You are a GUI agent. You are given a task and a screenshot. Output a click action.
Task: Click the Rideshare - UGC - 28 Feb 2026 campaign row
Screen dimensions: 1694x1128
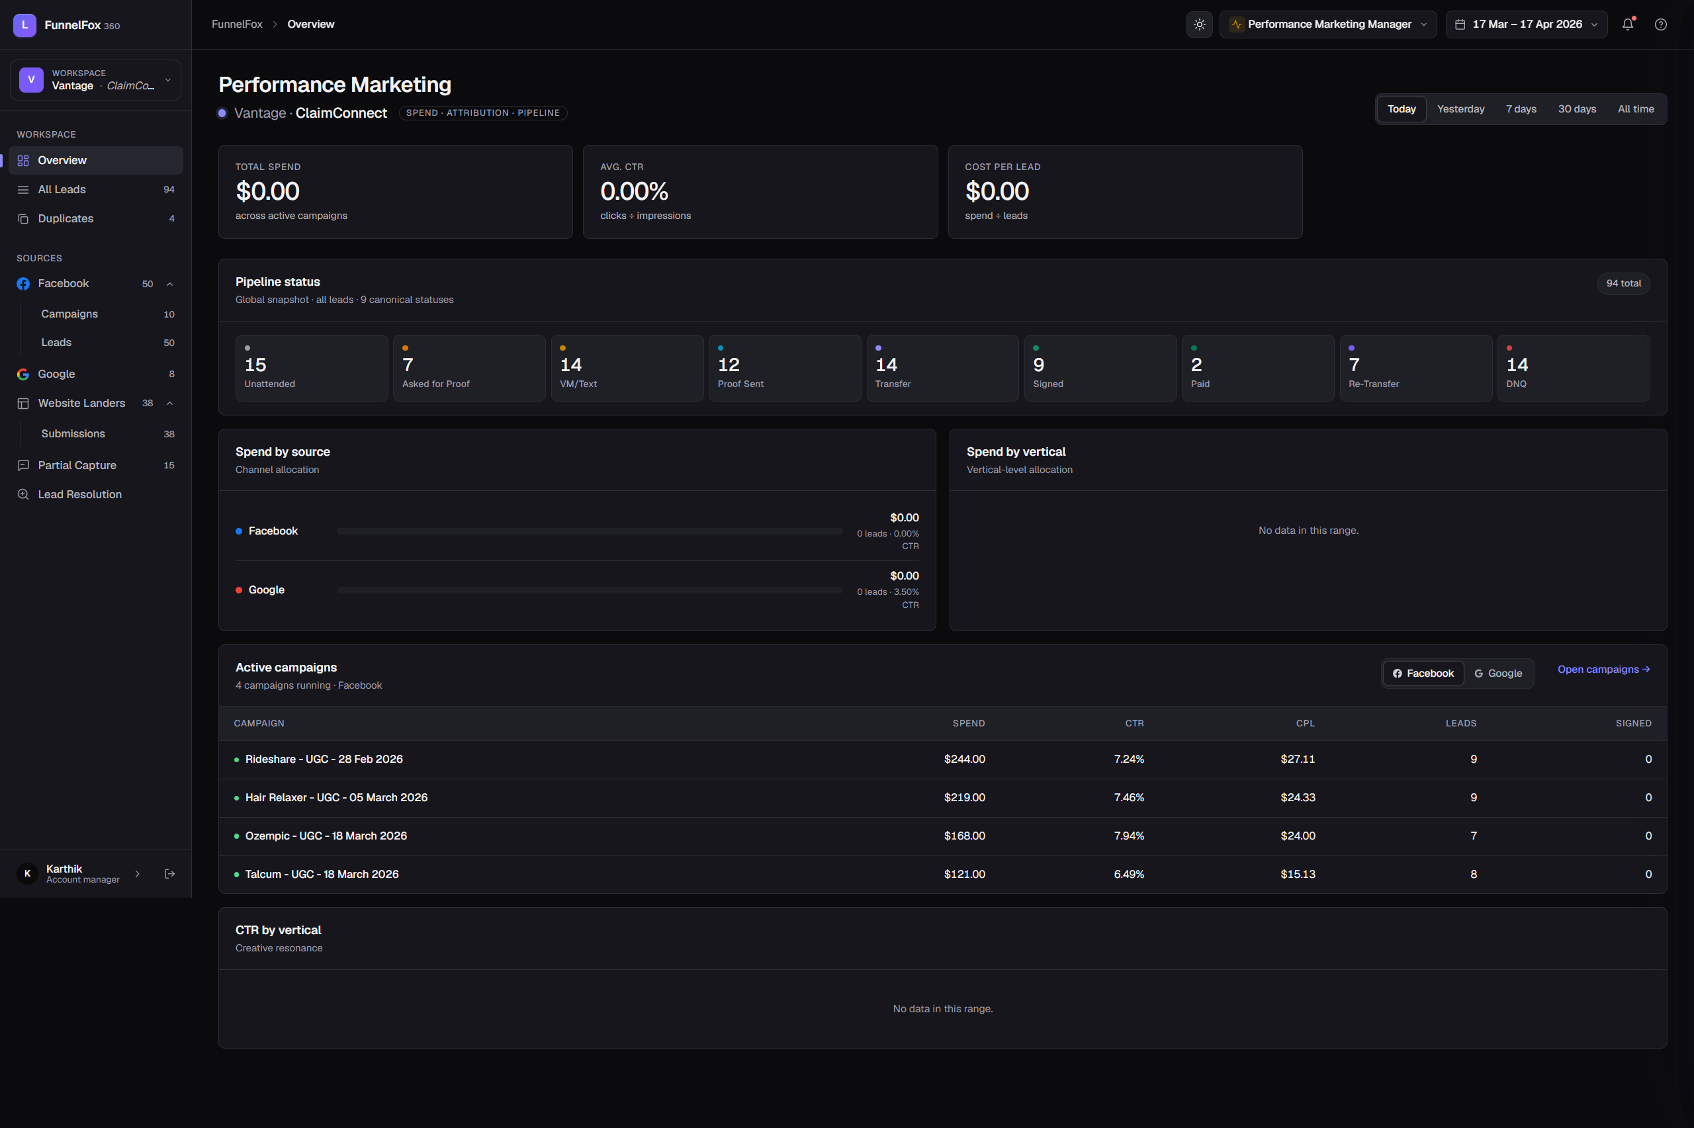942,759
